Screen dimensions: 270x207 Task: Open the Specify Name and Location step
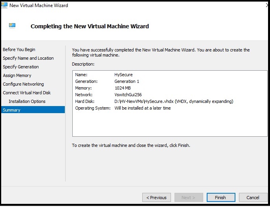28,58
